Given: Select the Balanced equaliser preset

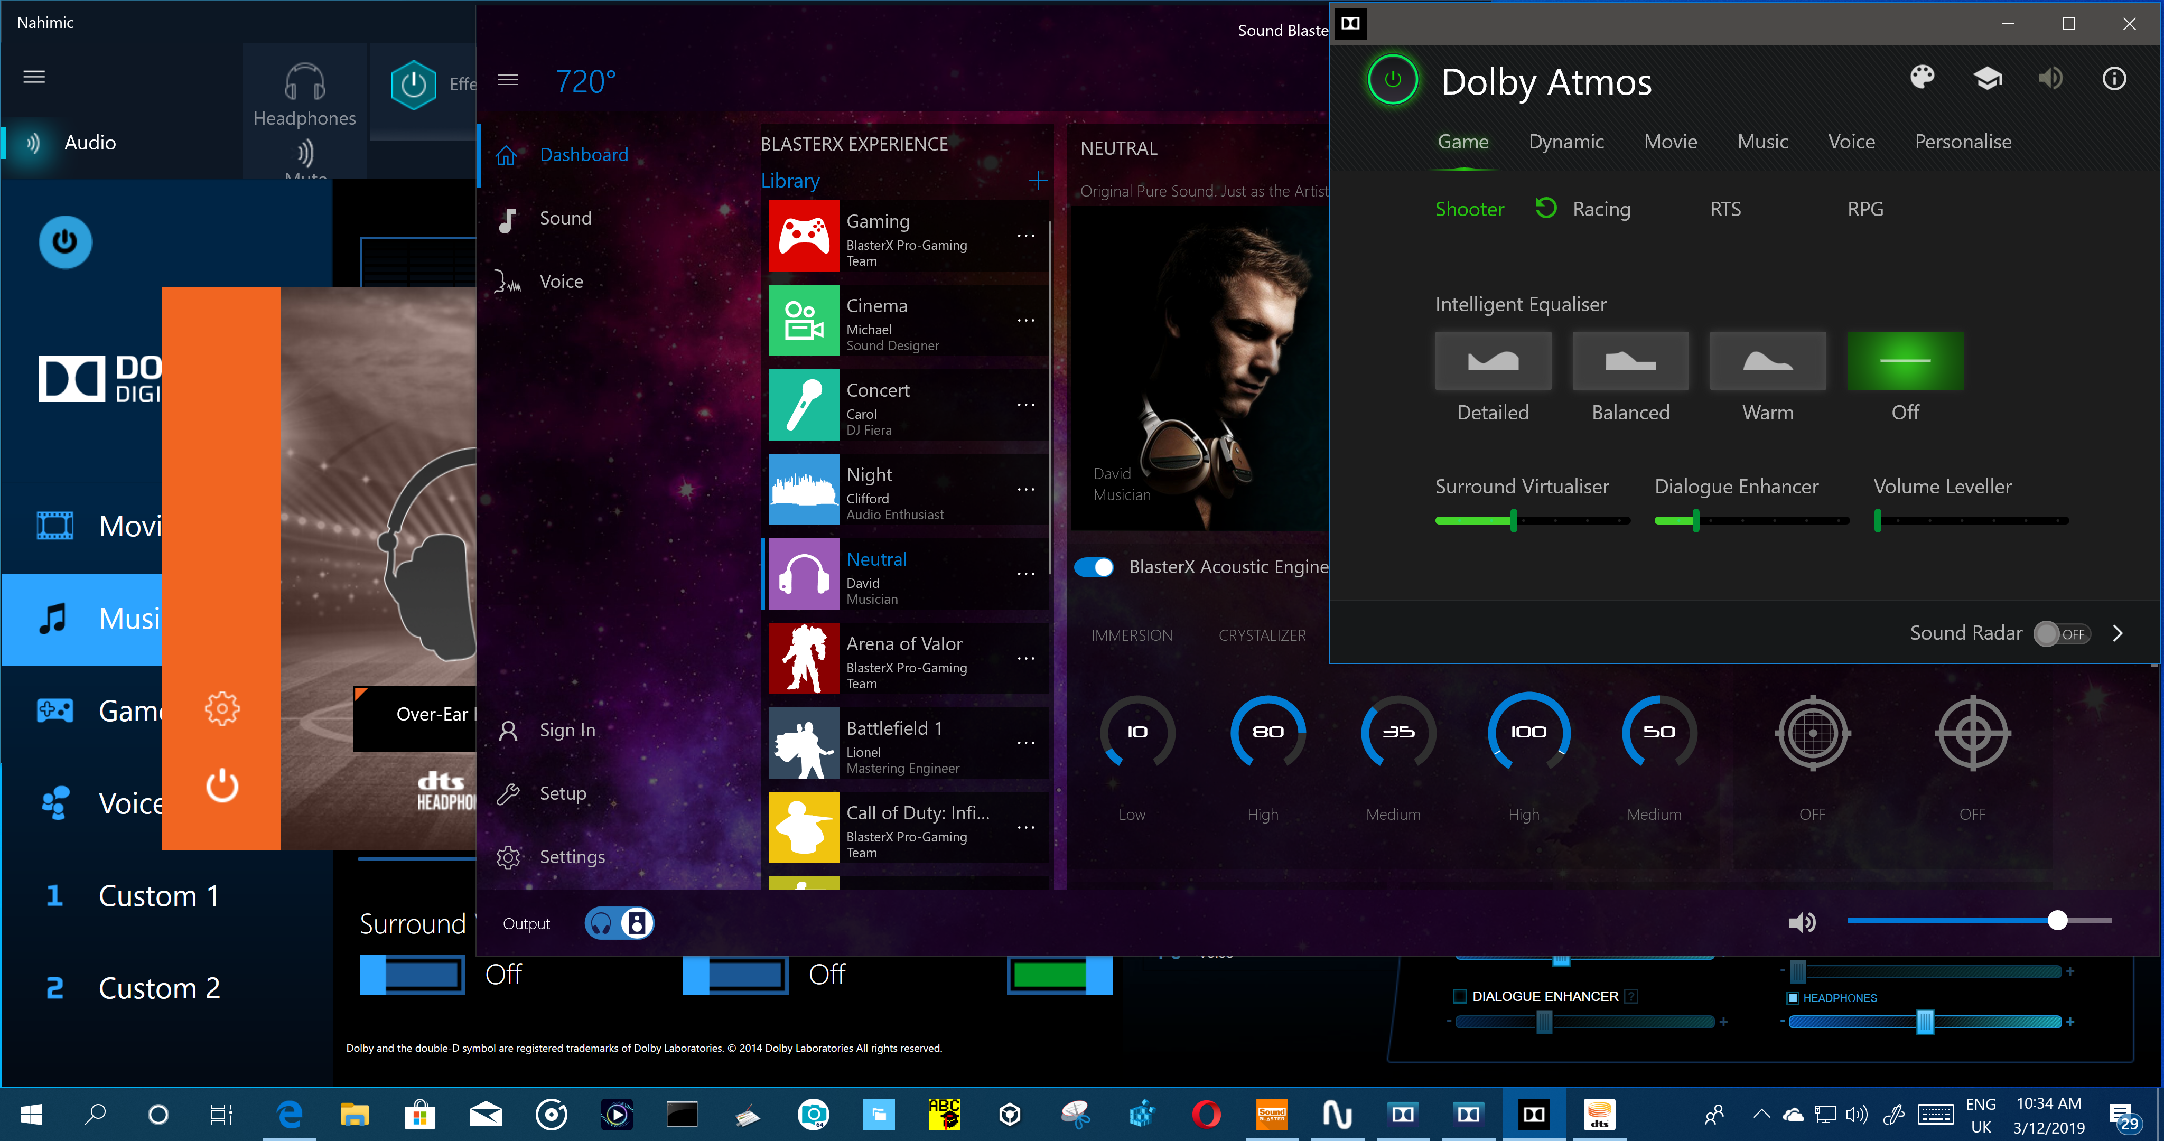Looking at the screenshot, I should coord(1630,360).
